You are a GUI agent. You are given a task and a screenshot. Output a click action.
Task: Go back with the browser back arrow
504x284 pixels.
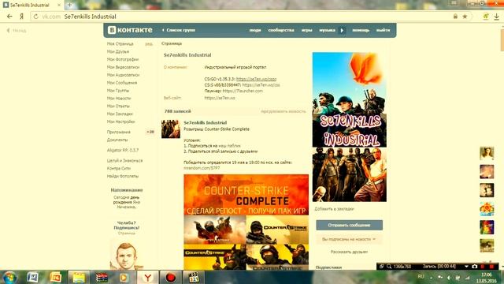pos(9,17)
